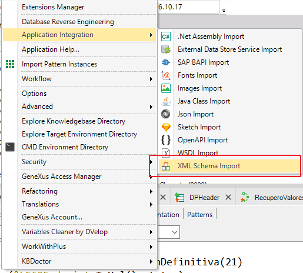303x273 pixels.
Task: Click the Fonts Import icon
Action: tap(166, 75)
